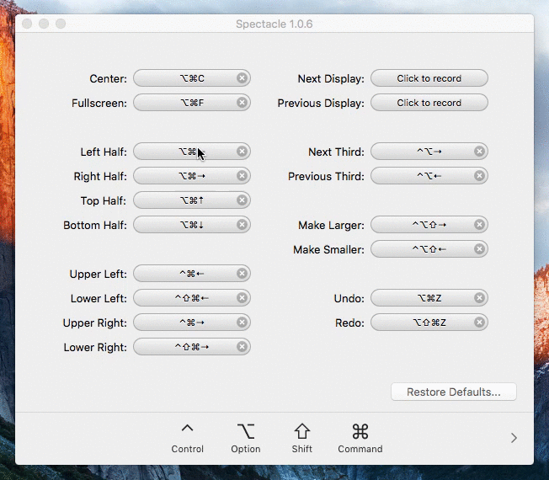Edit the Next Third shortcut field
The image size is (549, 480).
pos(429,152)
